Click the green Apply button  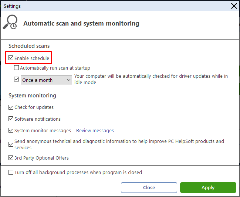pos(208,187)
